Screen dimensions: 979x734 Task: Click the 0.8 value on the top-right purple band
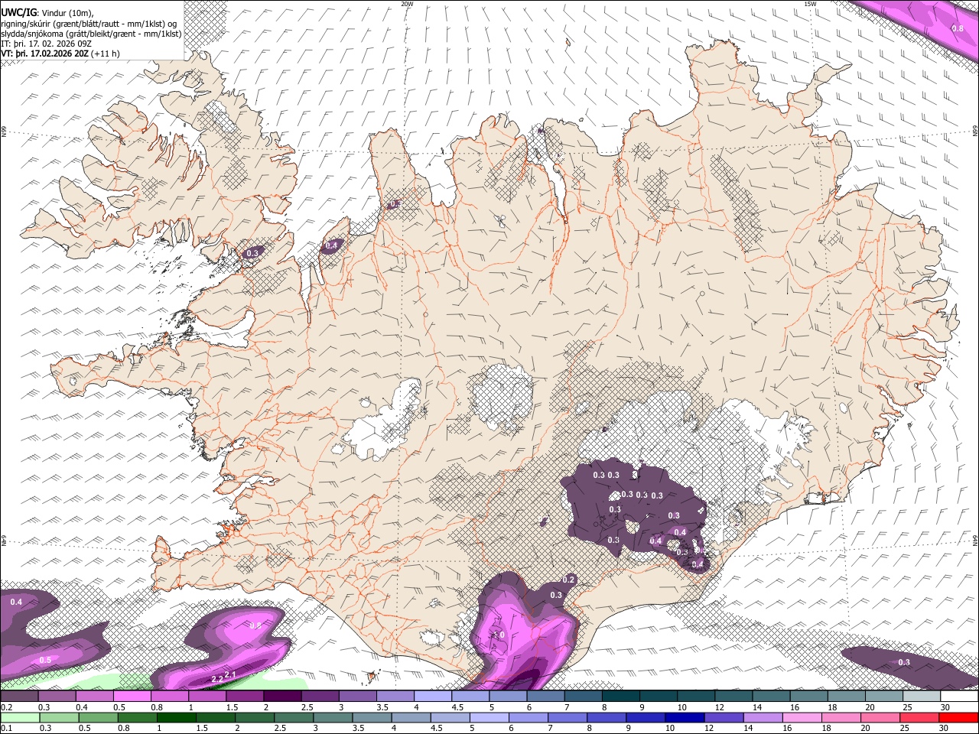tap(957, 28)
